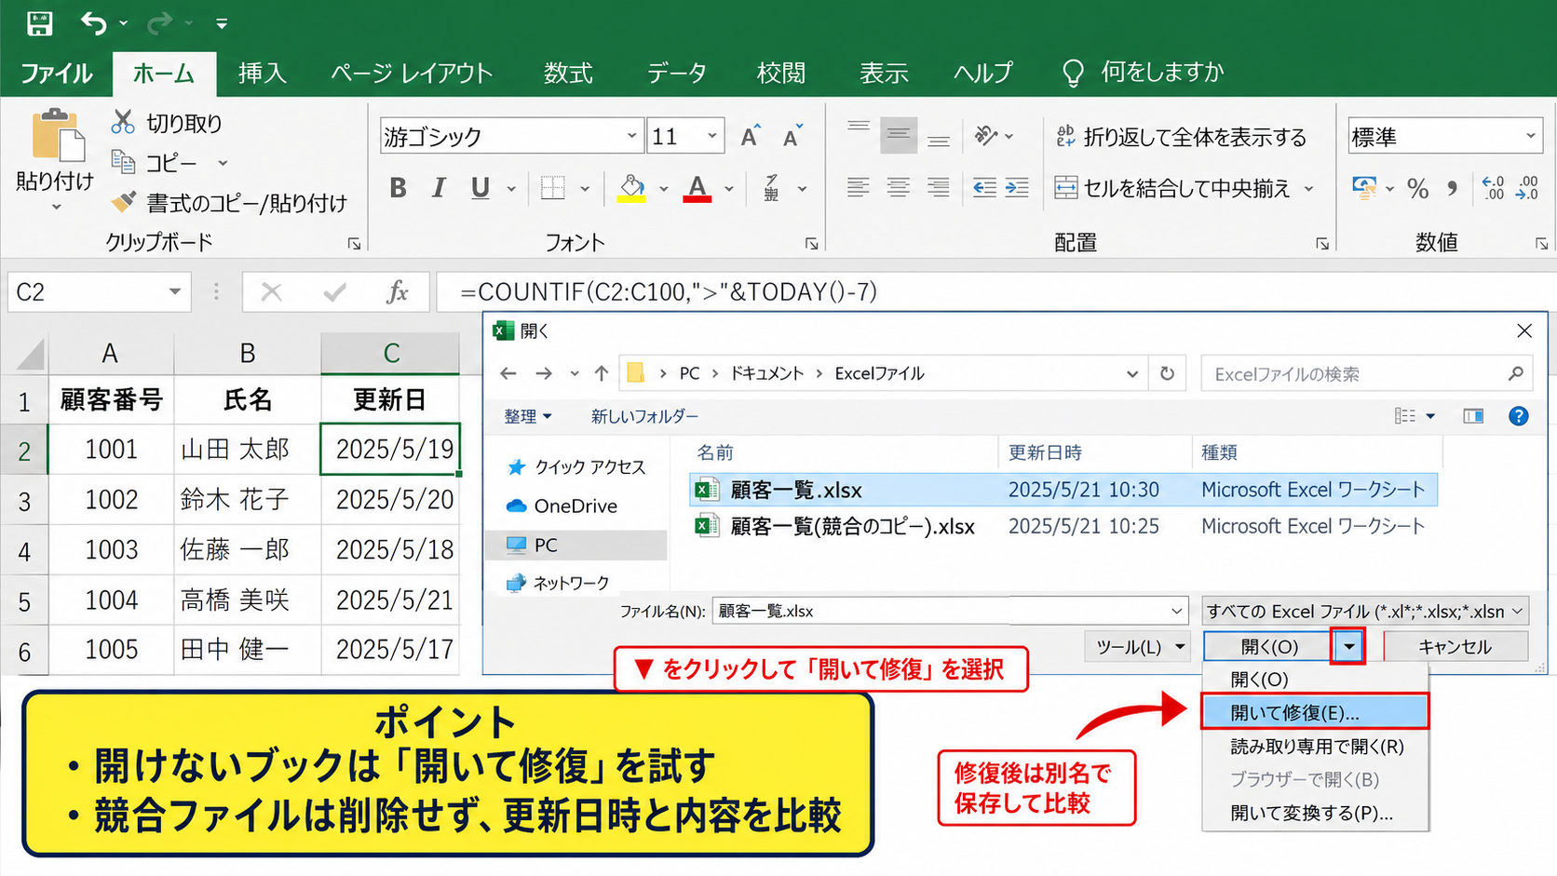Increase font size with large A icon
The image size is (1557, 876).
tap(751, 137)
